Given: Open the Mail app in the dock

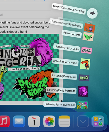Looking at the screenshot, I should pyautogui.click(x=19, y=121).
